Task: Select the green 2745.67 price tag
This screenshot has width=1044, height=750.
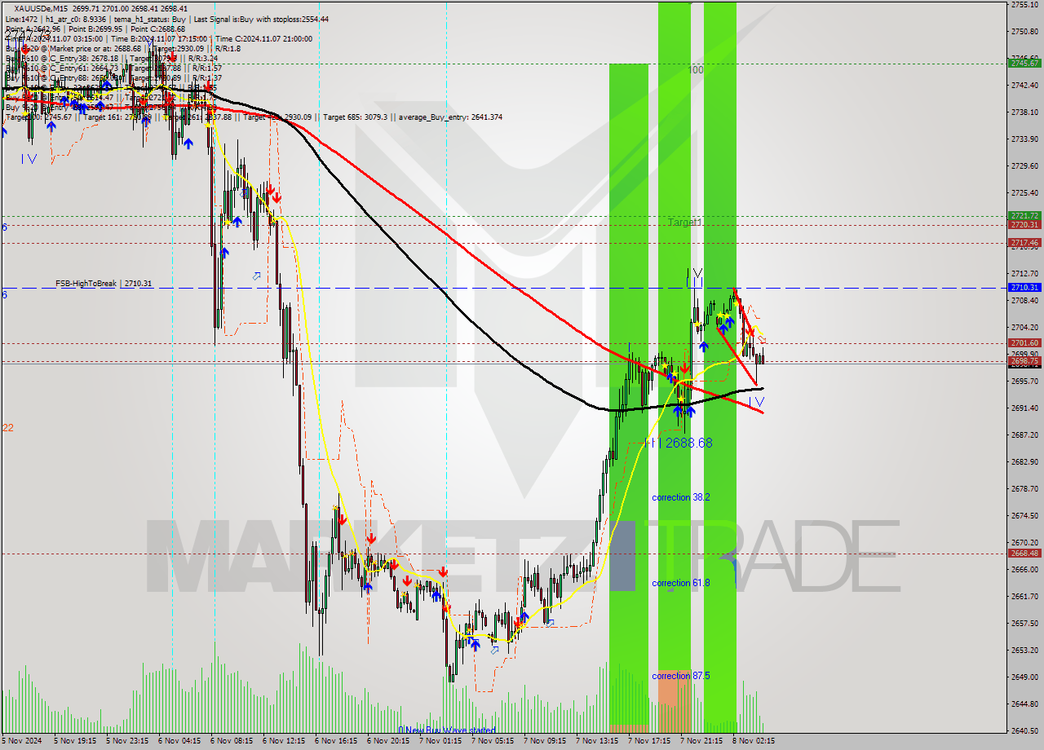Action: click(x=1024, y=63)
